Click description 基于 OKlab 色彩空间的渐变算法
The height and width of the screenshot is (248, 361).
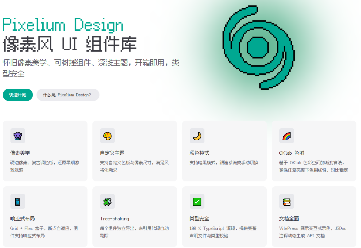313,166
